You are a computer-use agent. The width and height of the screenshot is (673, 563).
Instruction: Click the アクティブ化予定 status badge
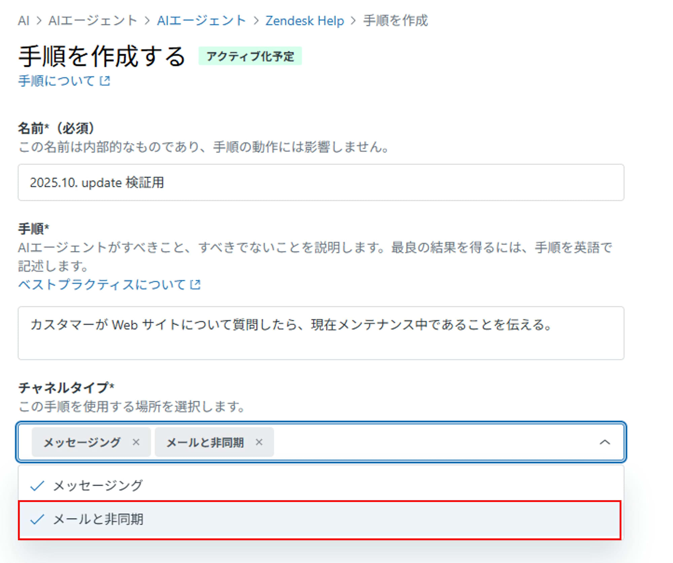250,56
